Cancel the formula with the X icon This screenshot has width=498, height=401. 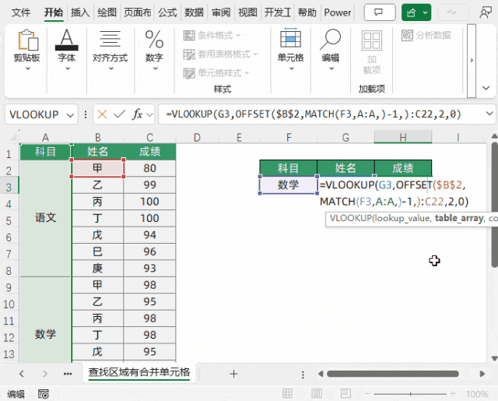[102, 114]
